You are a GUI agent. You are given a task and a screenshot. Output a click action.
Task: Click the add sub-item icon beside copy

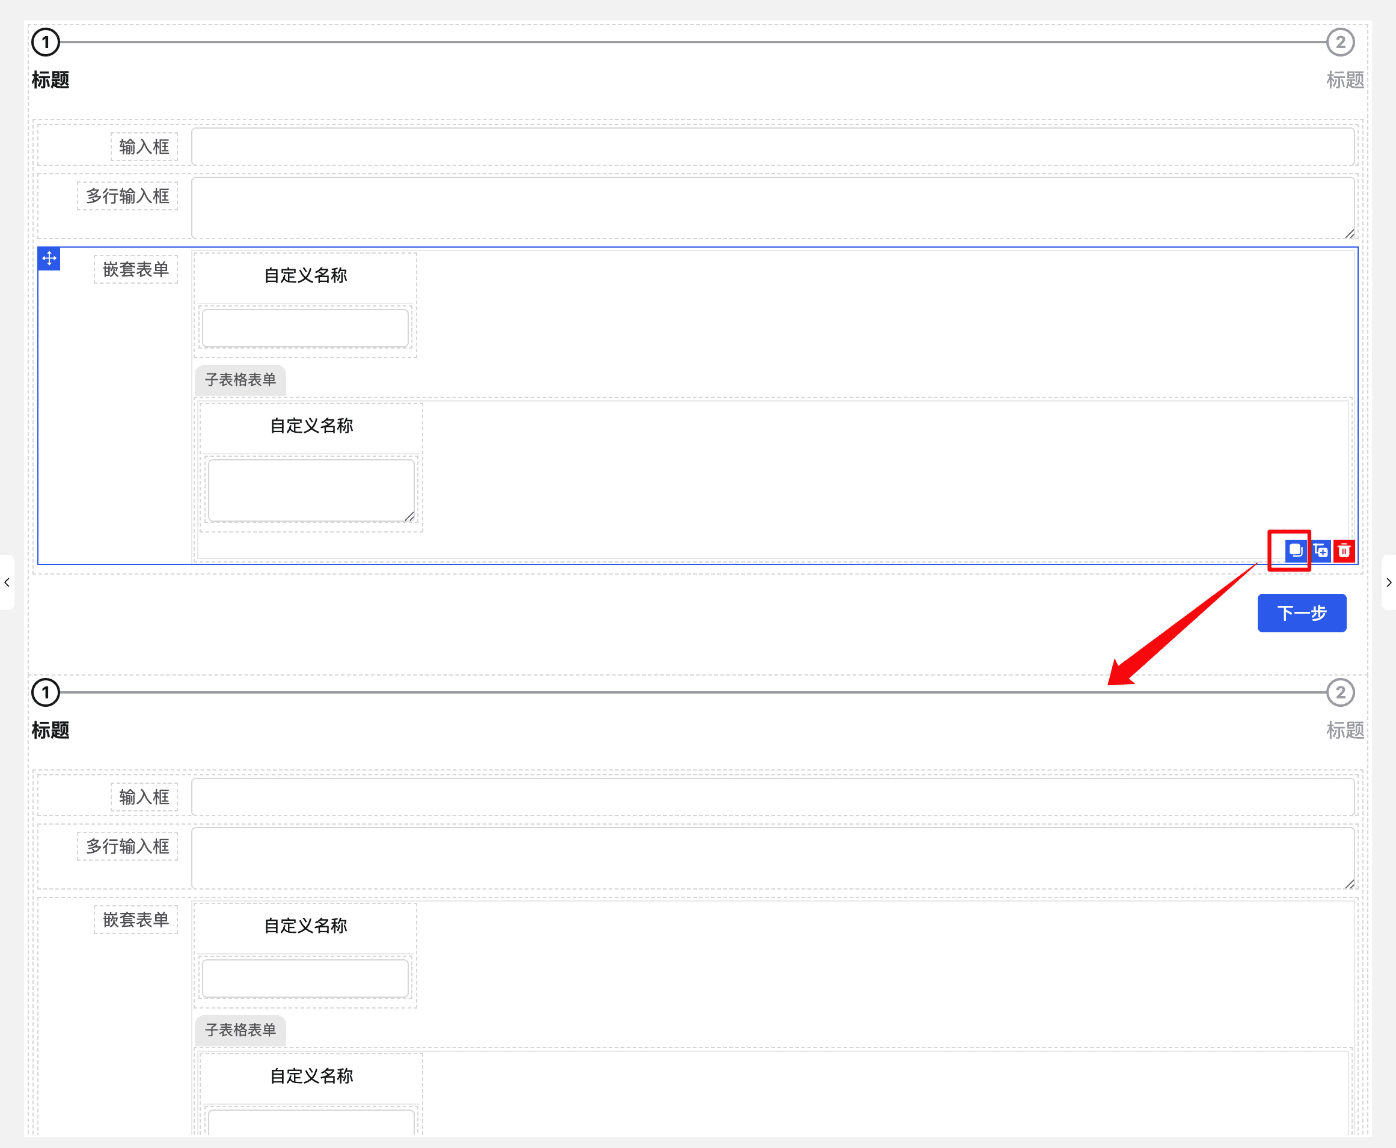click(1321, 550)
